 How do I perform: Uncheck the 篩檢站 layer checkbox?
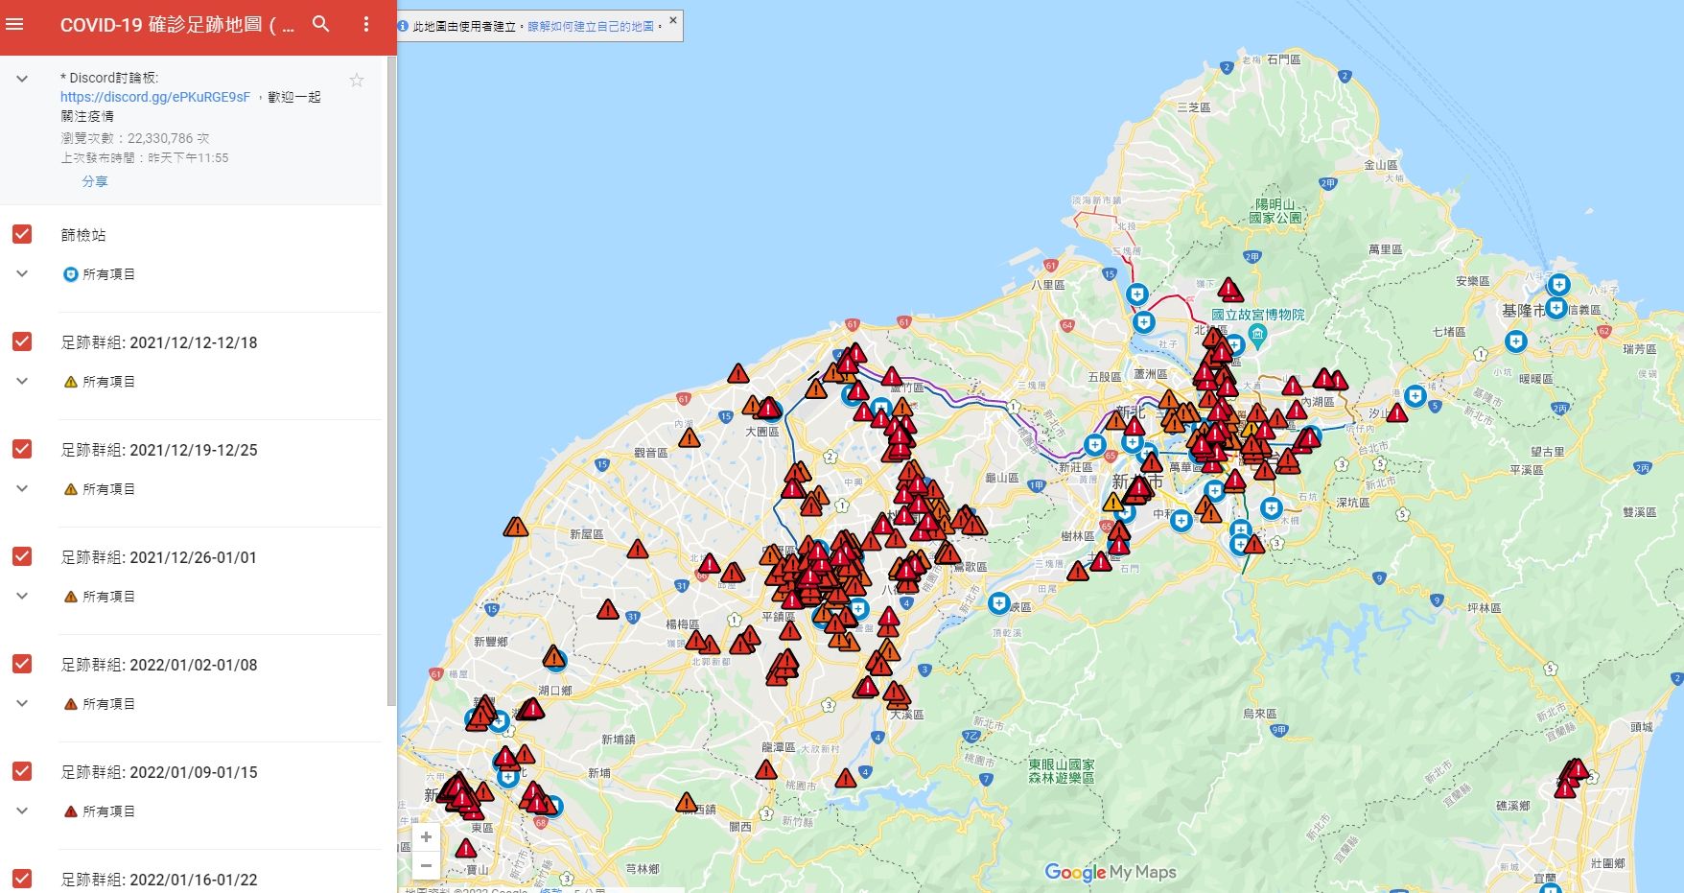22,234
